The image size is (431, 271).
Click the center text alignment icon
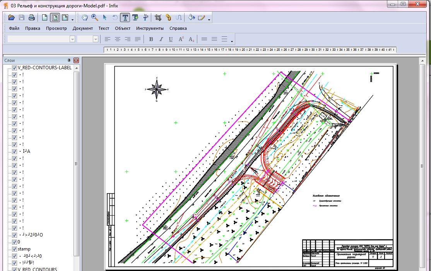point(118,39)
